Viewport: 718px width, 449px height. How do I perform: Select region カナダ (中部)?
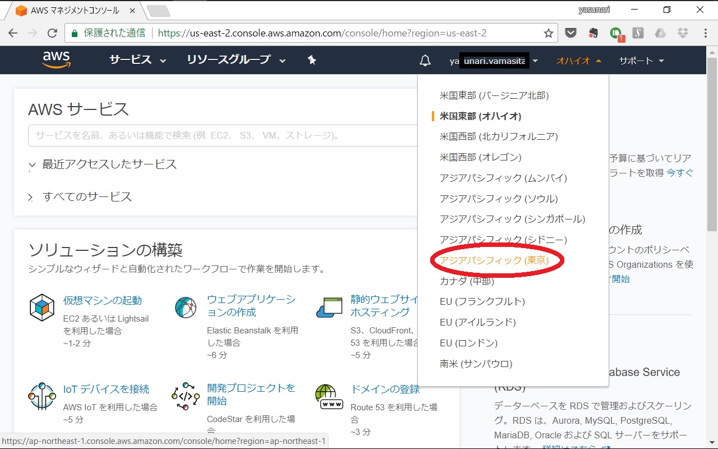467,281
